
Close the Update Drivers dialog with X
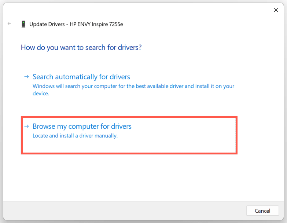(x=276, y=10)
